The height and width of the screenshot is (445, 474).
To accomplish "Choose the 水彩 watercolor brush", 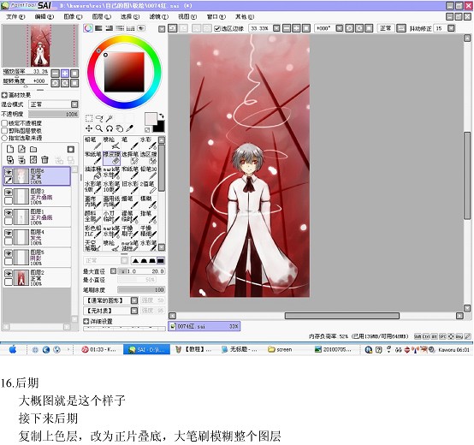I will click(x=148, y=143).
